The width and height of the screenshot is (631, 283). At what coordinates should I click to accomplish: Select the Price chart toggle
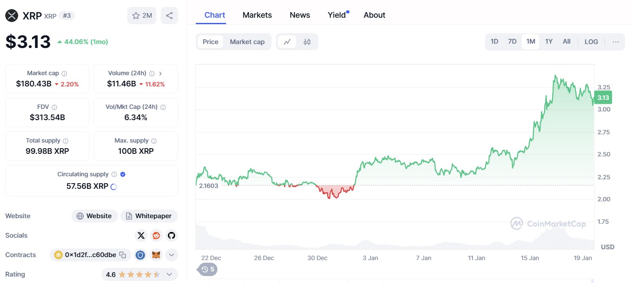click(x=210, y=42)
